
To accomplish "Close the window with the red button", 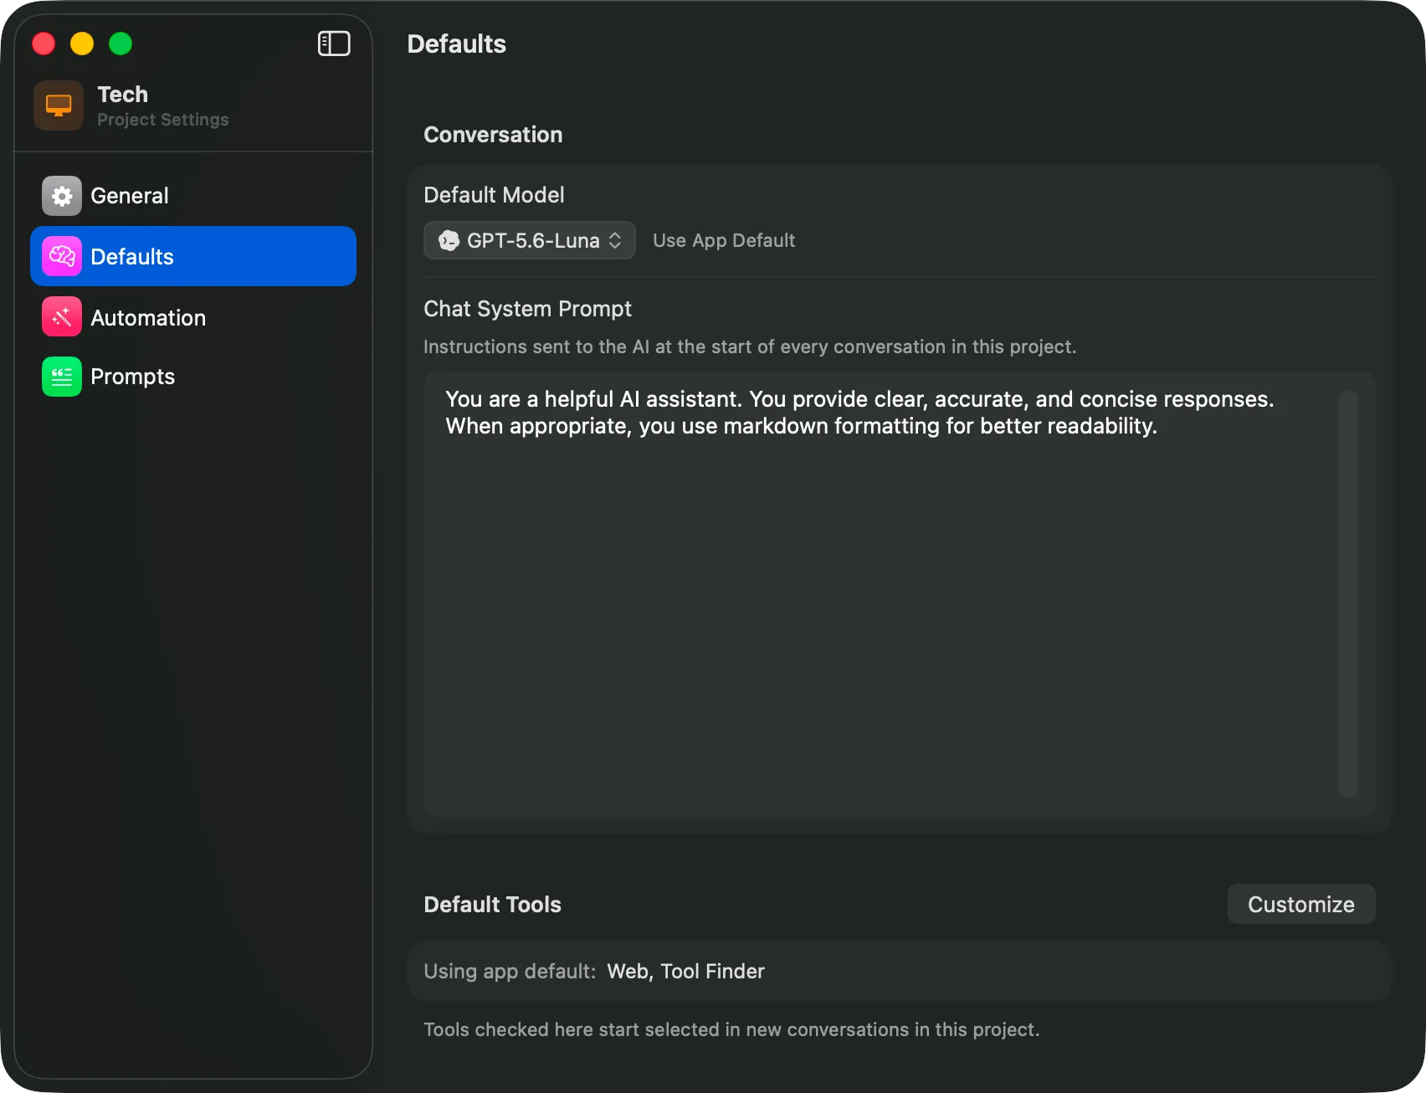I will [x=44, y=44].
